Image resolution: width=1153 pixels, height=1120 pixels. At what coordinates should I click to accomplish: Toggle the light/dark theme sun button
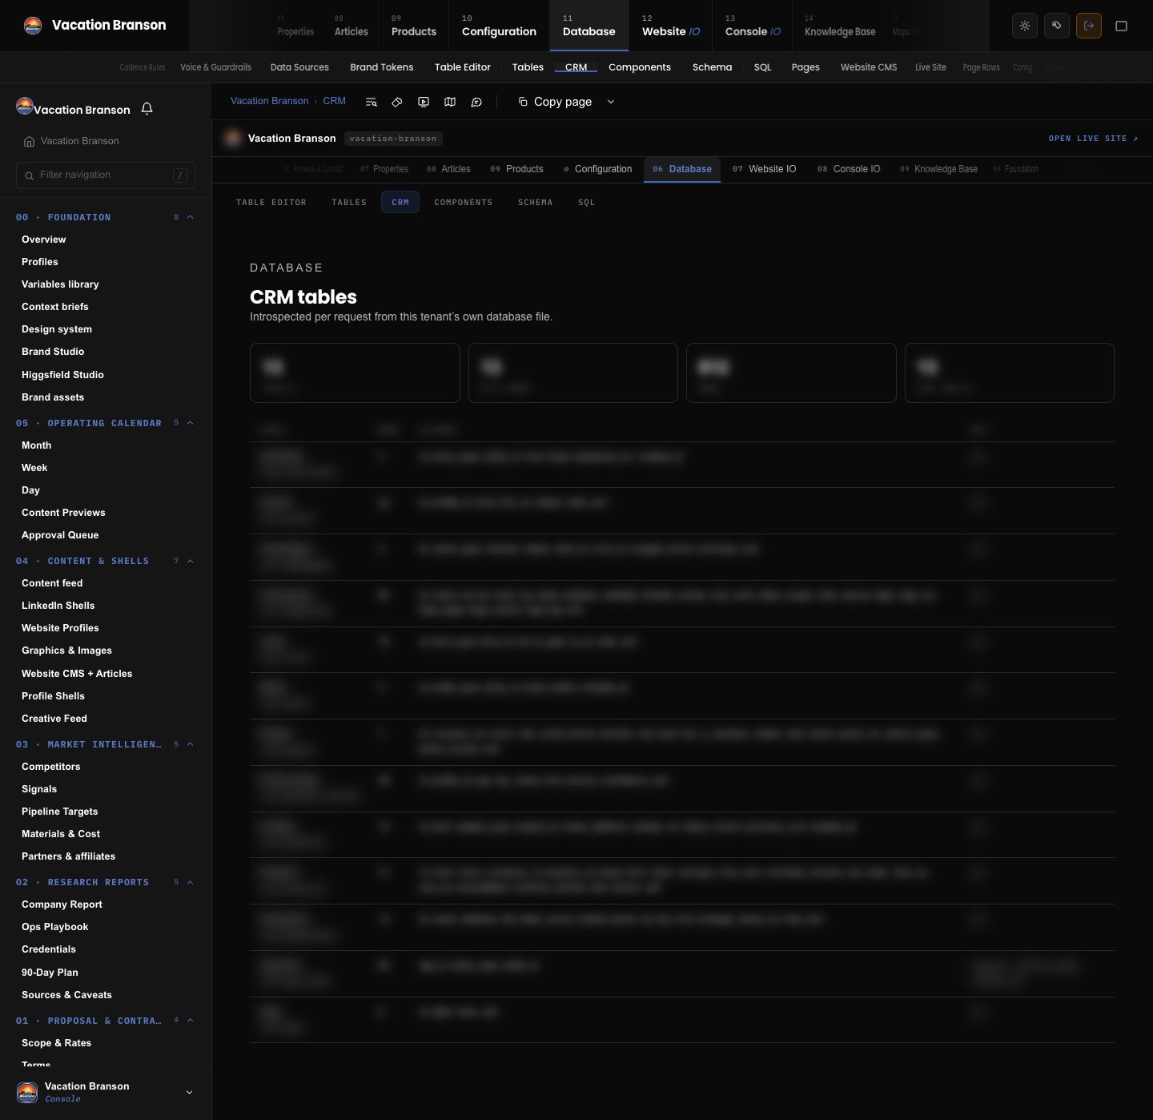pos(1025,26)
